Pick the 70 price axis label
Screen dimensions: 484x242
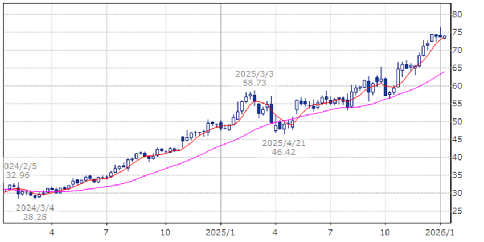(x=457, y=50)
